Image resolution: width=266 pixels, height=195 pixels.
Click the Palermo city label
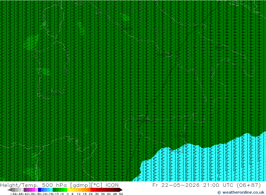pyautogui.click(x=145, y=121)
